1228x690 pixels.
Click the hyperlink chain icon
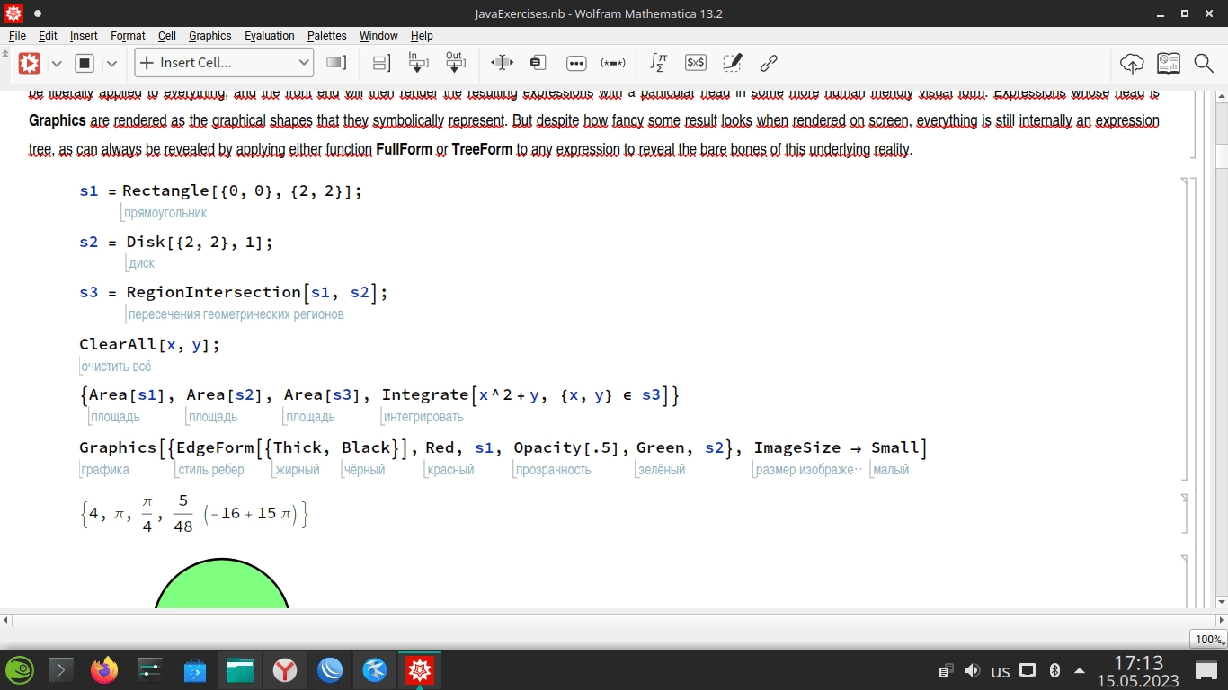tap(769, 63)
